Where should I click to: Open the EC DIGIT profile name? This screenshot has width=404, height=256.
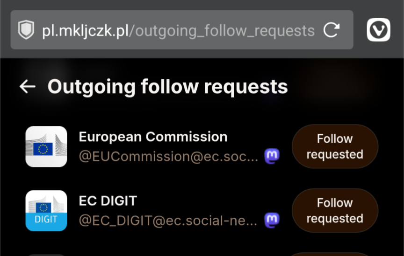[108, 201]
